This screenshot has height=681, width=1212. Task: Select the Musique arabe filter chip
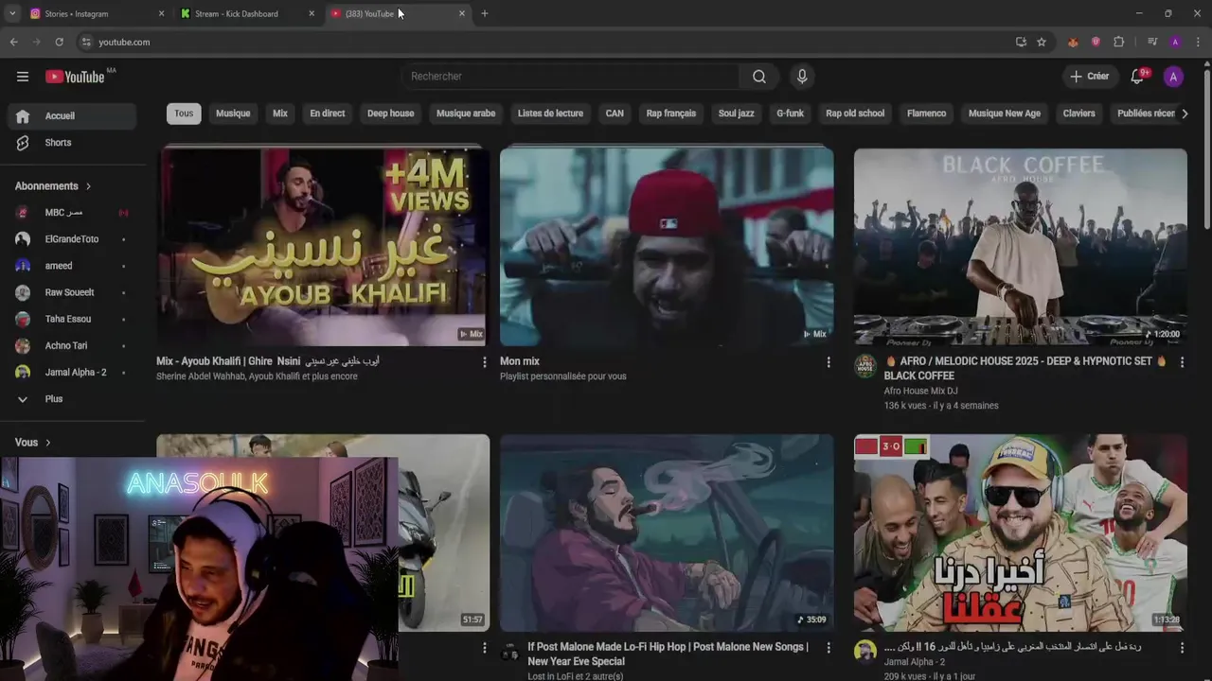pyautogui.click(x=466, y=113)
